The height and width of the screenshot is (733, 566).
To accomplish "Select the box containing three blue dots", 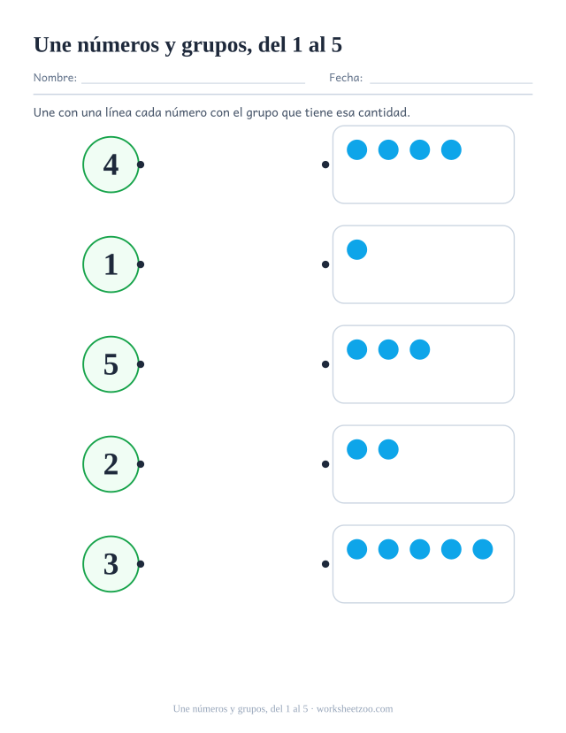I will [424, 364].
